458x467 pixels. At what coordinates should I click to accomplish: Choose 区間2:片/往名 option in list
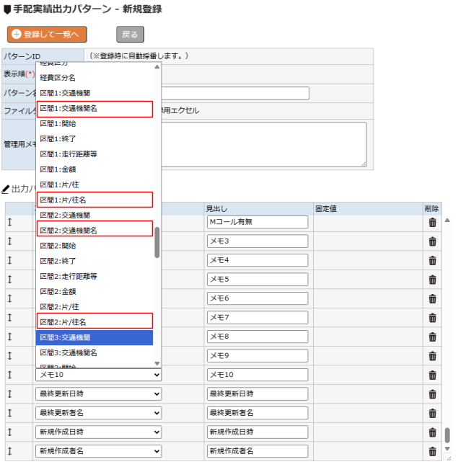click(94, 321)
